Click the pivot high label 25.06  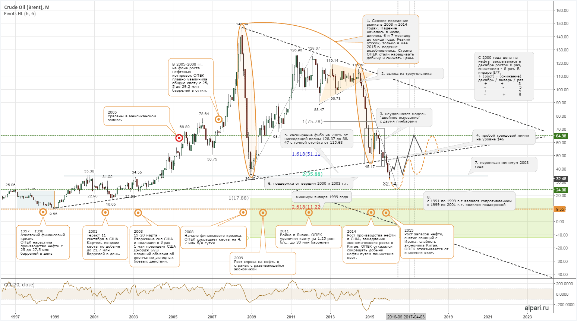point(10,185)
